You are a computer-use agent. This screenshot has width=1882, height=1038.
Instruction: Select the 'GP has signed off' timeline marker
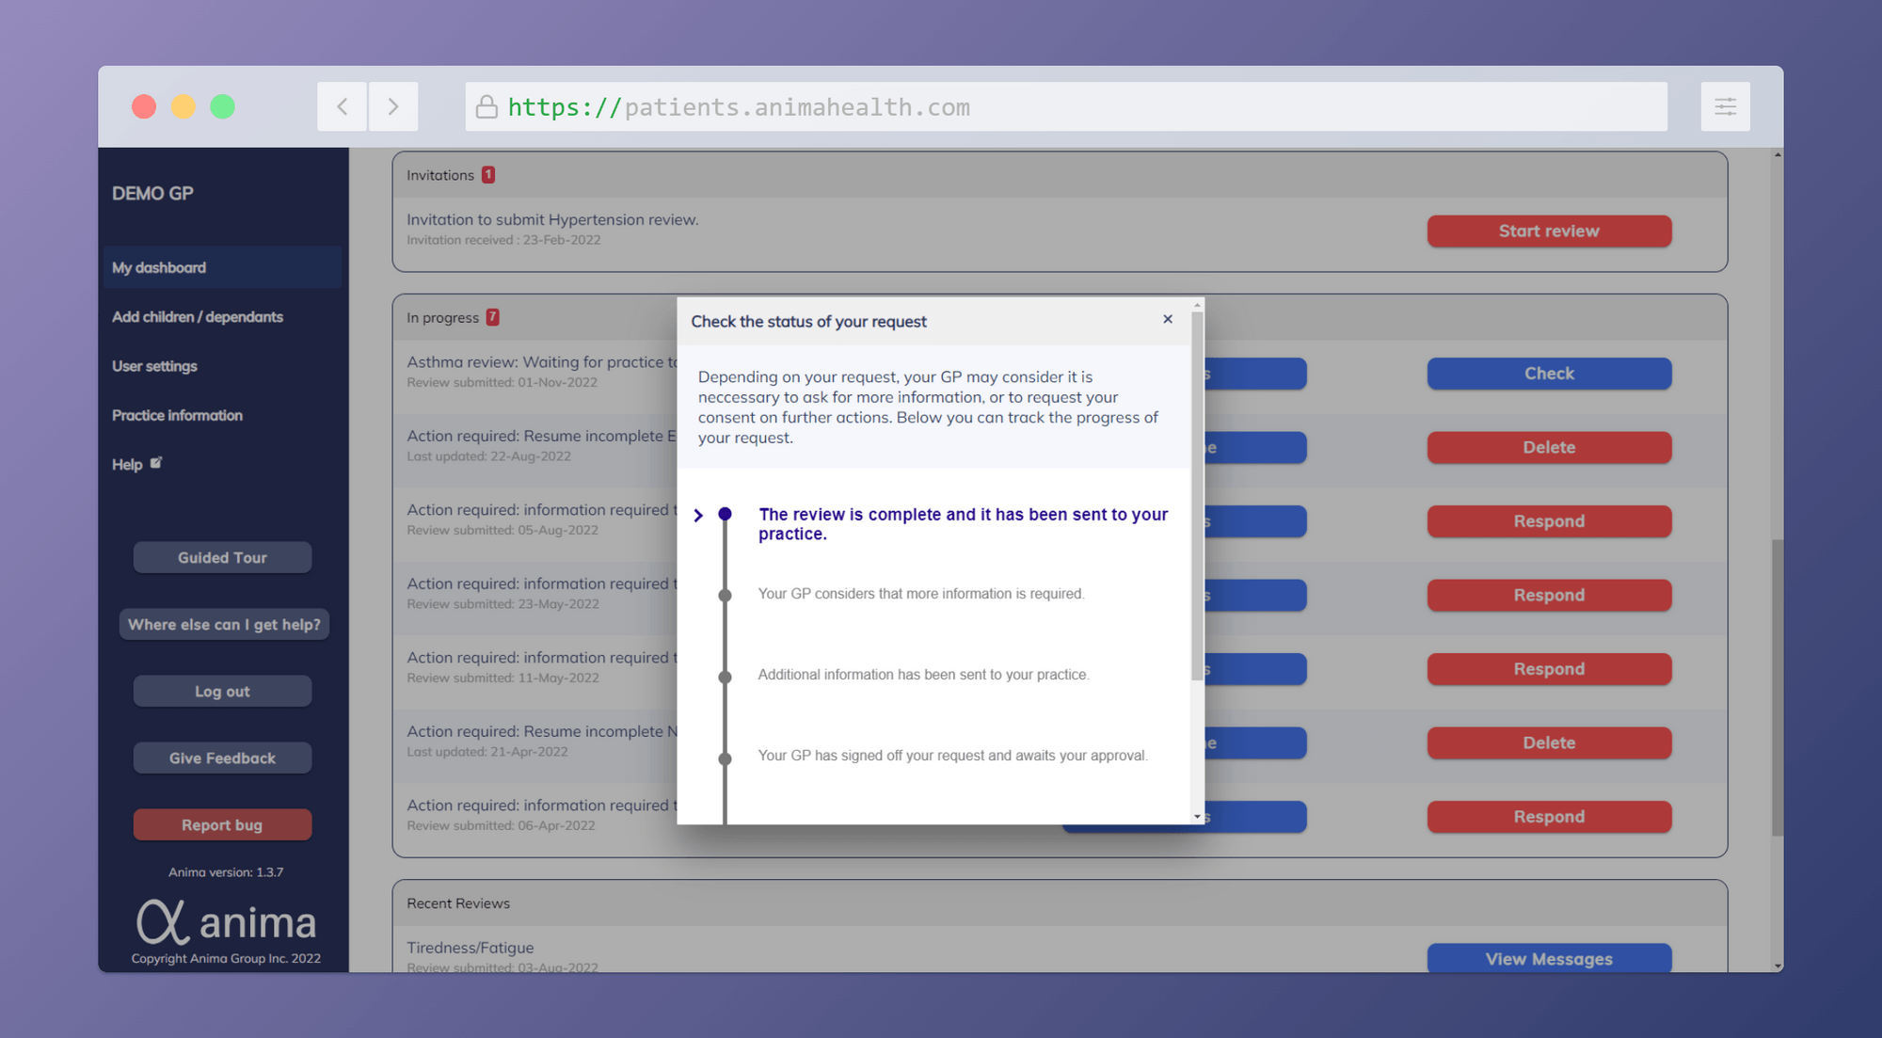click(725, 759)
